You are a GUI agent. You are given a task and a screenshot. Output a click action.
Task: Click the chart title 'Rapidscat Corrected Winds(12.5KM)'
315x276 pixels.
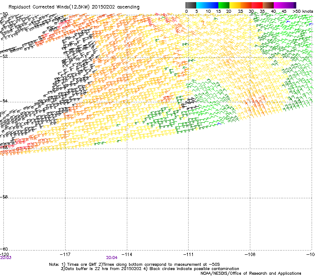click(49, 7)
